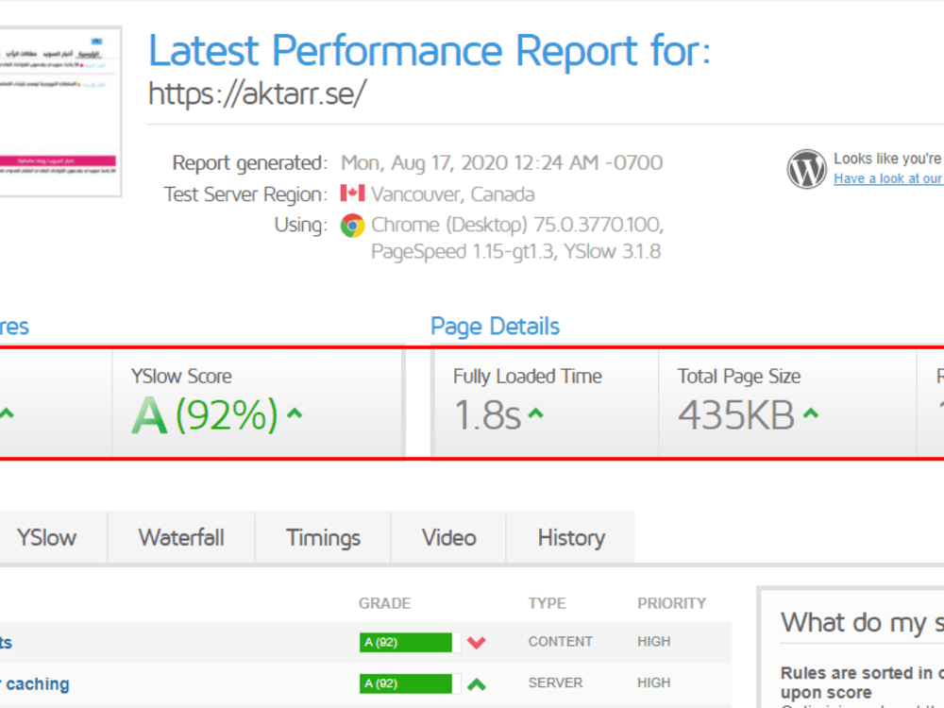View the History tab

(571, 538)
